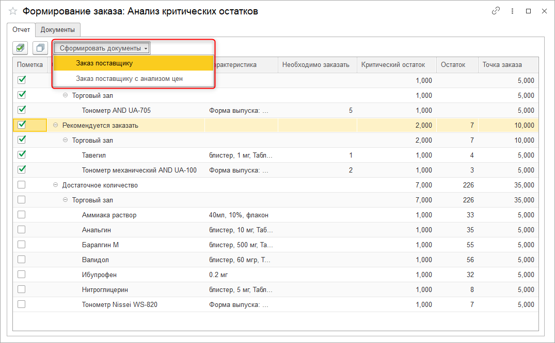
Task: Collapse Торговый зал under Достаточное количество
Action: (65, 200)
